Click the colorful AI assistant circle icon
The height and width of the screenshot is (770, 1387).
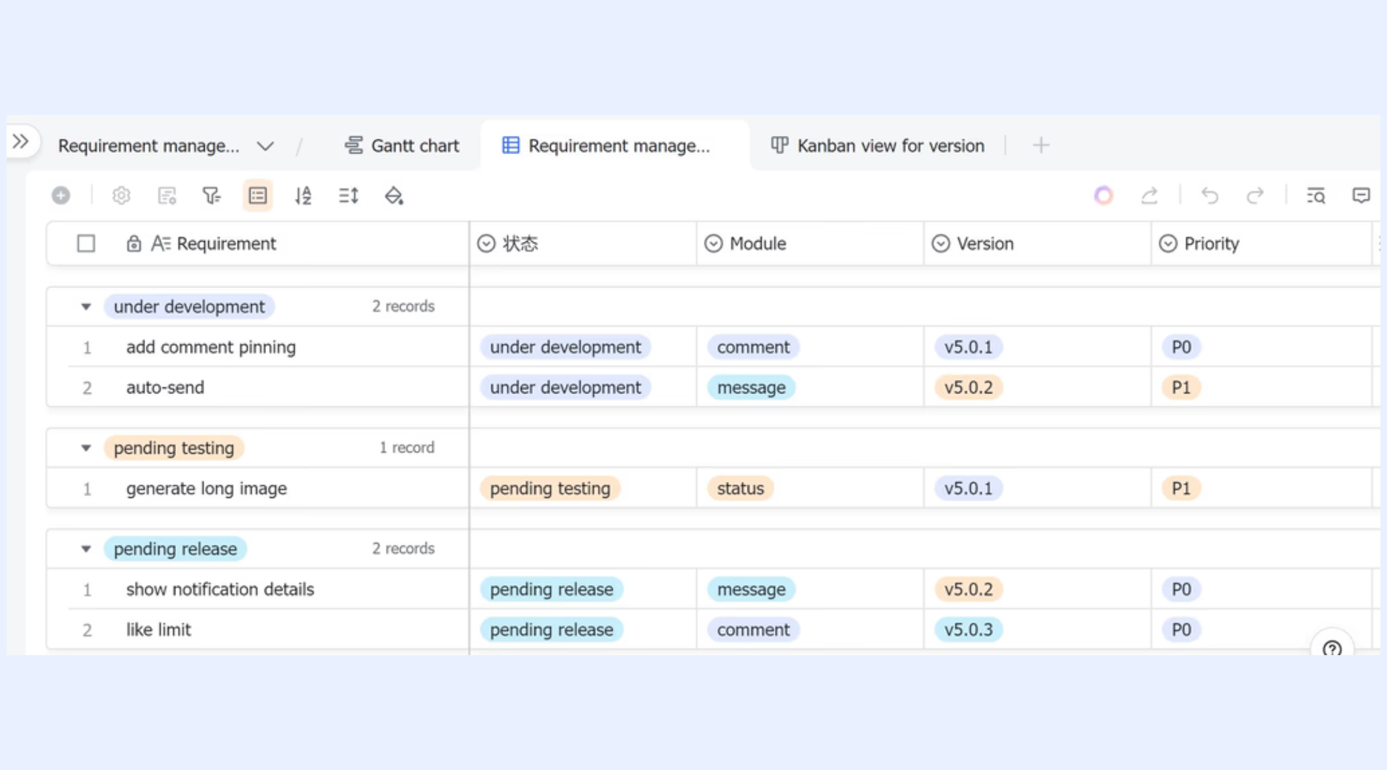point(1103,195)
